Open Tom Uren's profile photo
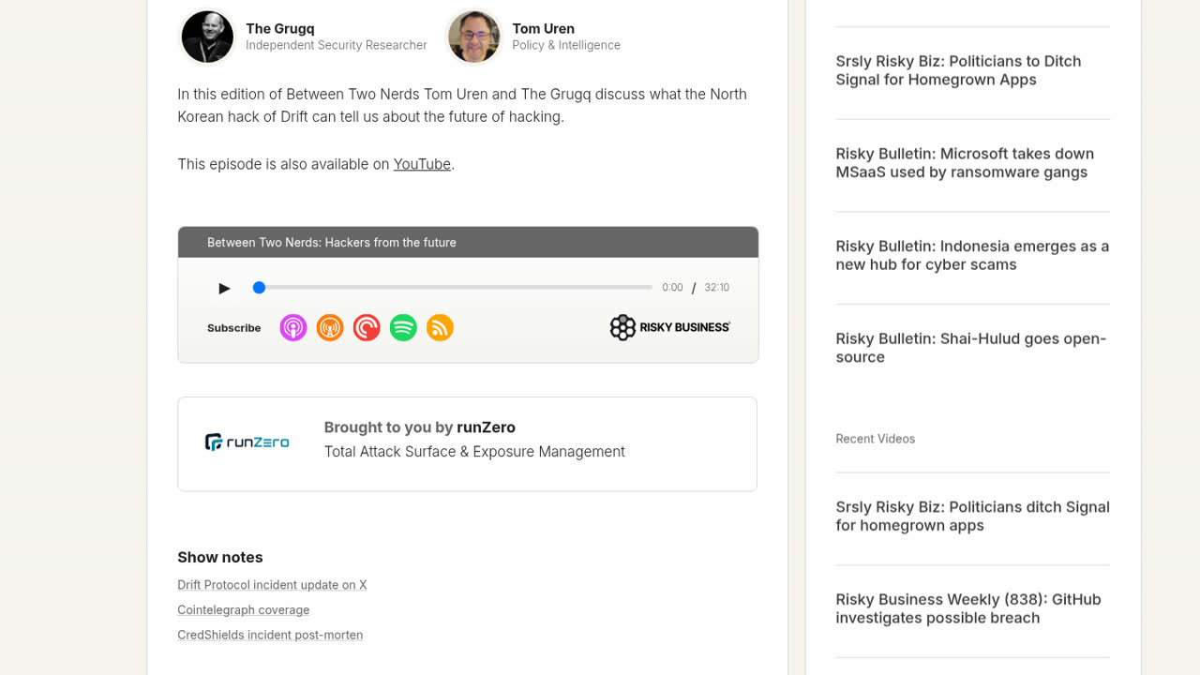This screenshot has height=675, width=1200. 473,37
